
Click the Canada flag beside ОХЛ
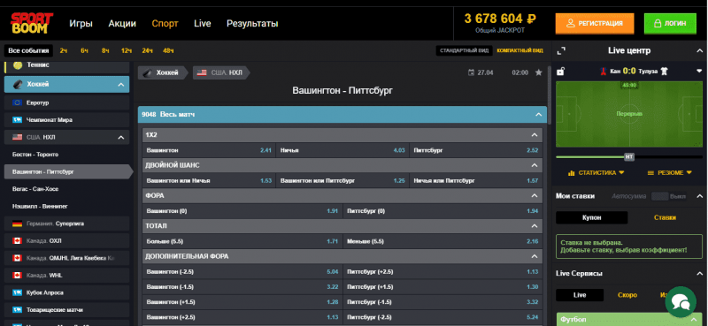17,241
